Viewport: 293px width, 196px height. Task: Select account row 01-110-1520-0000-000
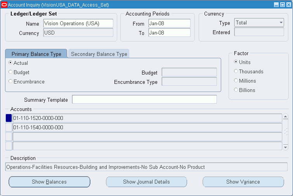[x=147, y=118]
